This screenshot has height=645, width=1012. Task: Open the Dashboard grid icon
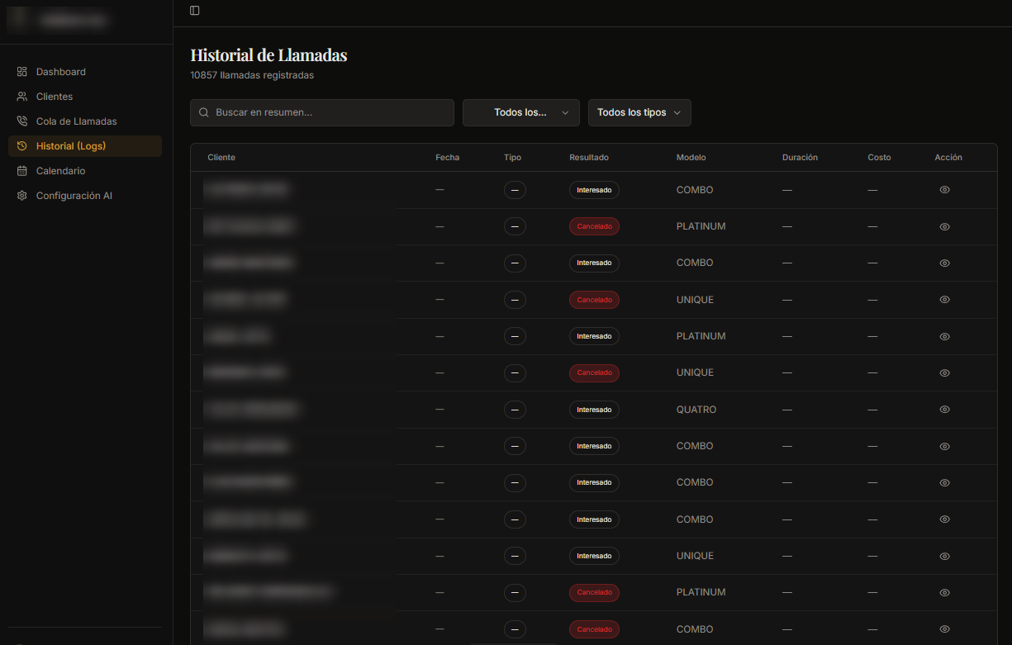pyautogui.click(x=22, y=72)
